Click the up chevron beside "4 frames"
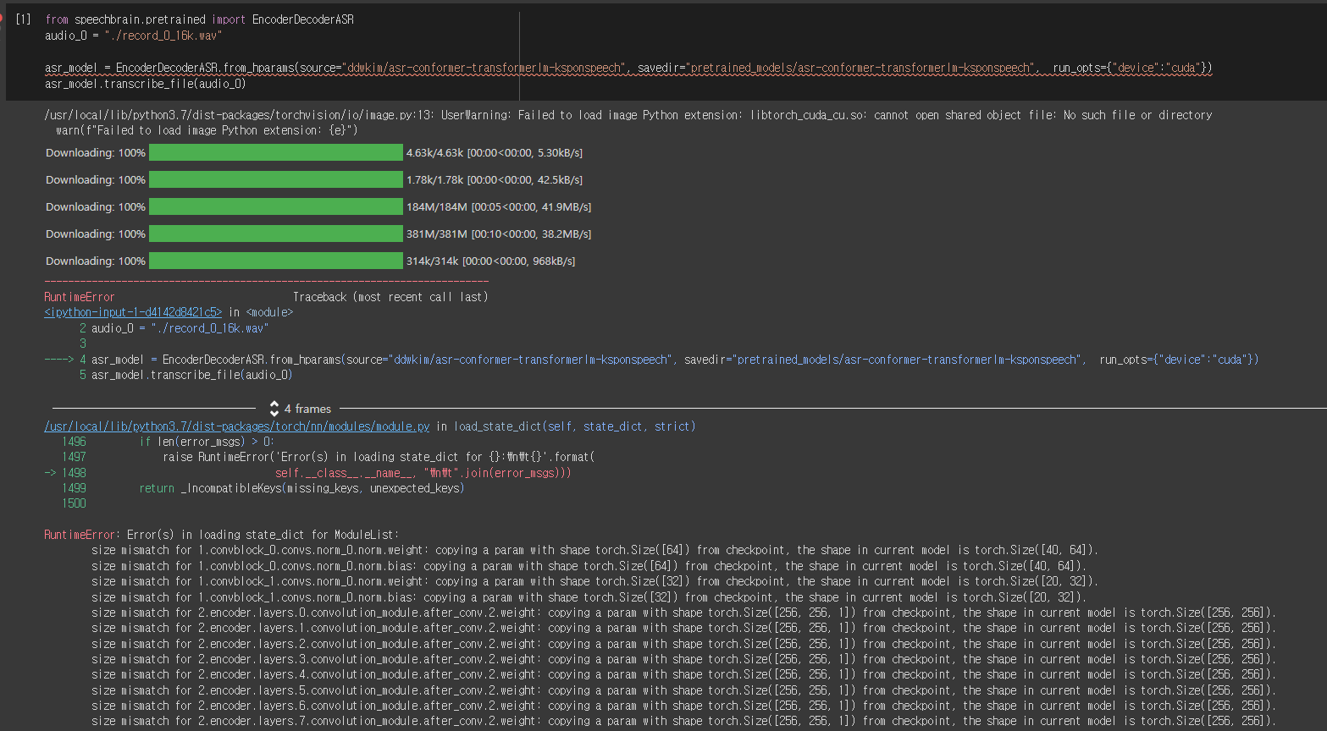The width and height of the screenshot is (1327, 731). 274,404
